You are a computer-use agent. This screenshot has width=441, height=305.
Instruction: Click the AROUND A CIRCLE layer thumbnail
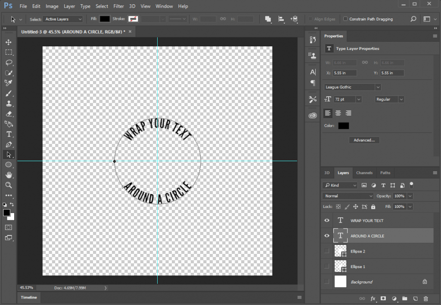click(x=341, y=235)
